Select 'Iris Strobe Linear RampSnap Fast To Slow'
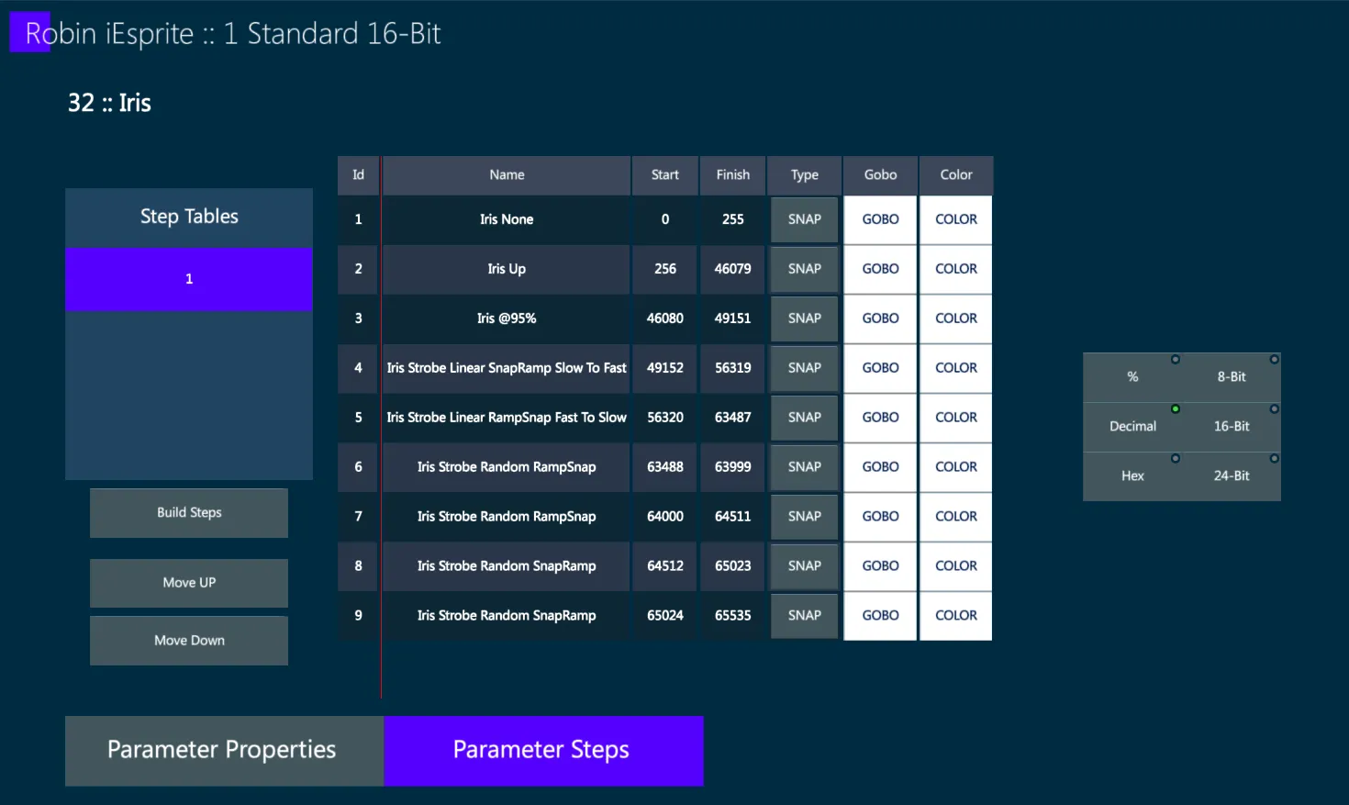Screen dimensions: 1349x805 click(x=507, y=418)
